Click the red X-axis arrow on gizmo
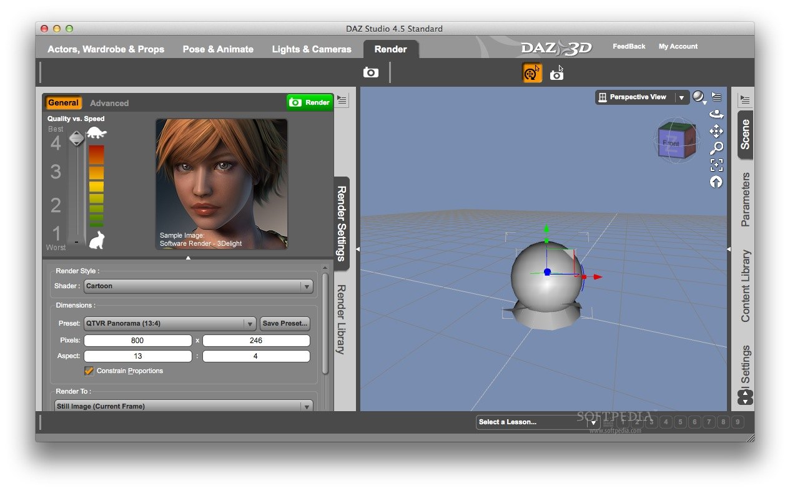 [597, 276]
